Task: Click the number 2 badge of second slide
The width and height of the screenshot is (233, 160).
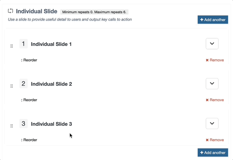Action: click(24, 84)
